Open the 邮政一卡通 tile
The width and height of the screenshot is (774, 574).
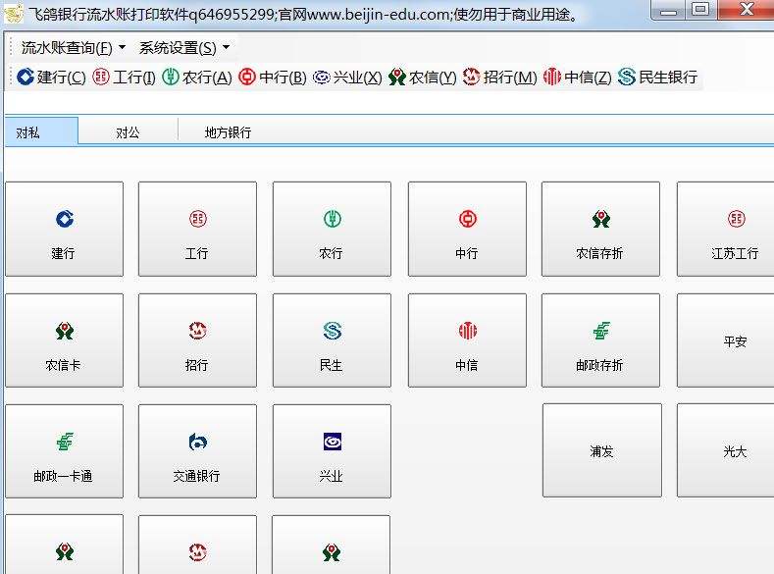click(64, 451)
